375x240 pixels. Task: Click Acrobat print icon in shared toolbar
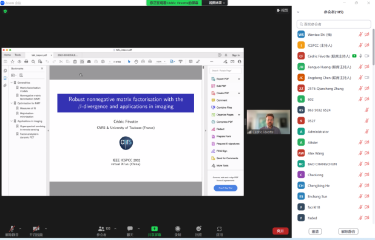[x=26, y=61]
